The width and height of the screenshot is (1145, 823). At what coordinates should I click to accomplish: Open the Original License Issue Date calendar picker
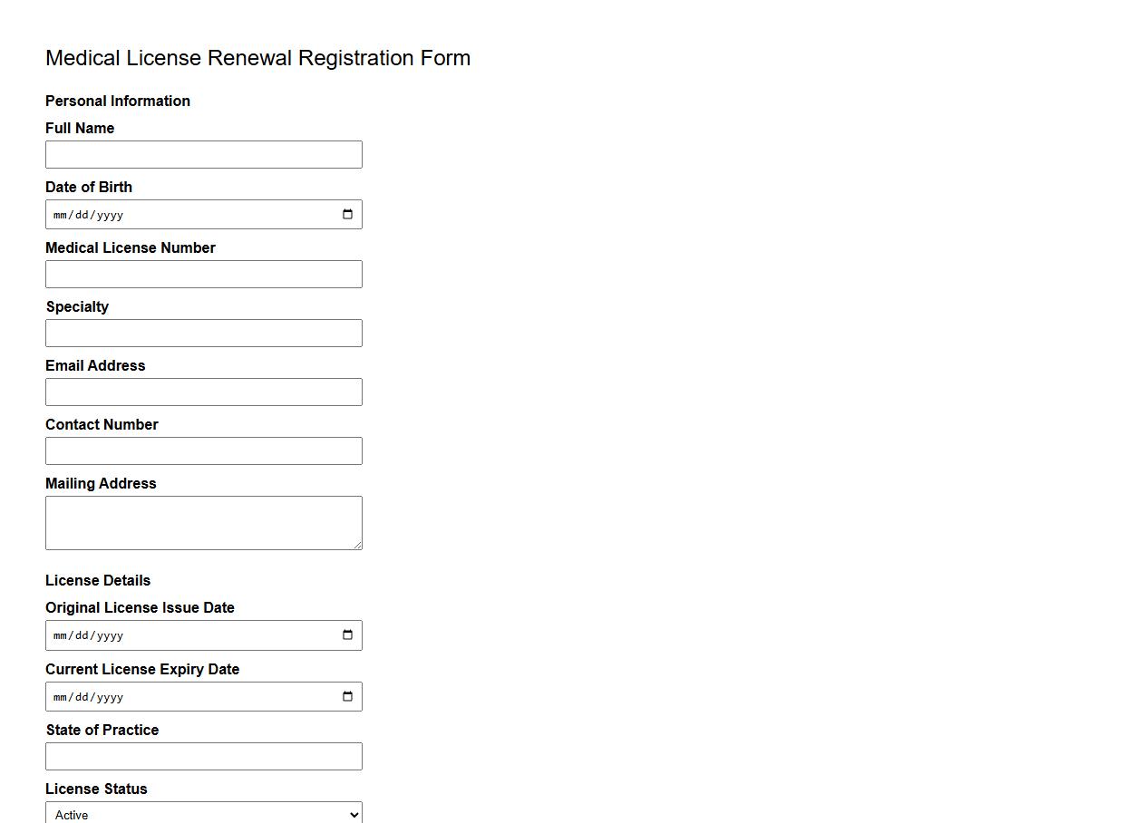tap(347, 634)
